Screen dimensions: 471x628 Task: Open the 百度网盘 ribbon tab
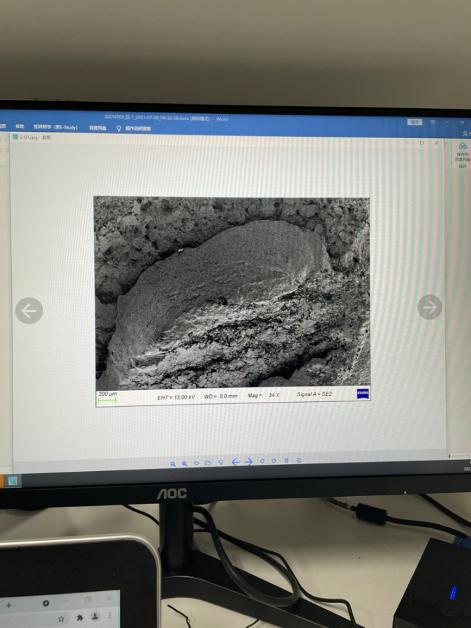pyautogui.click(x=98, y=128)
